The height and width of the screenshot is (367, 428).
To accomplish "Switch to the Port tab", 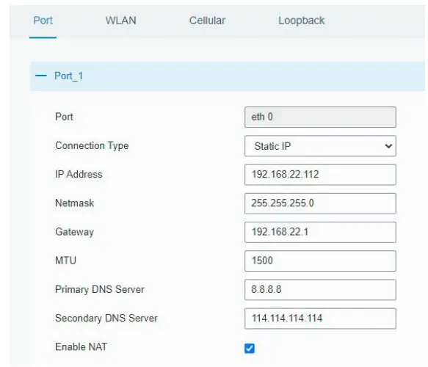I will pyautogui.click(x=43, y=21).
